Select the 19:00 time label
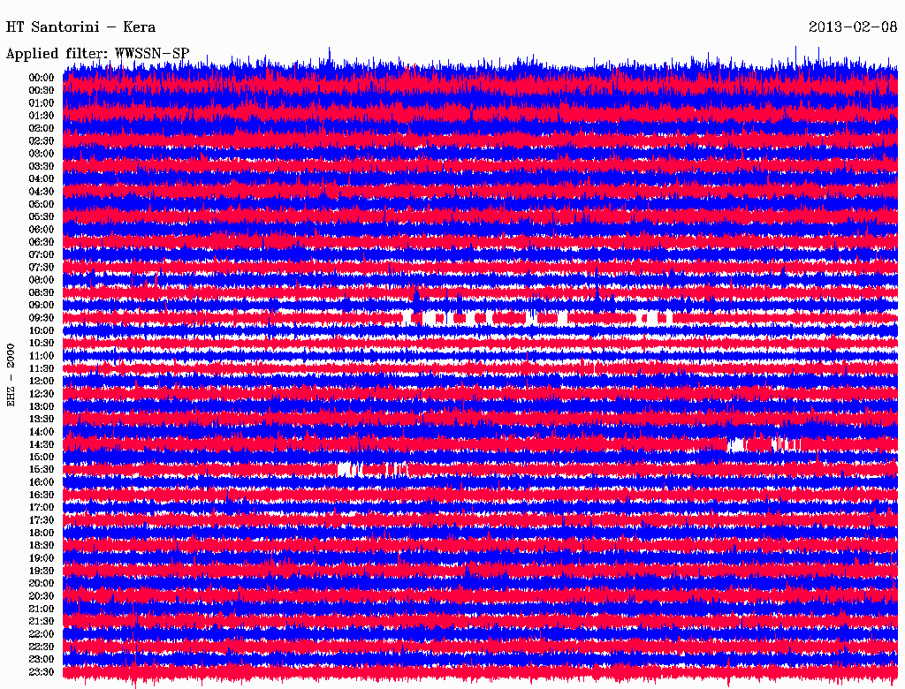This screenshot has width=905, height=689. tap(42, 558)
